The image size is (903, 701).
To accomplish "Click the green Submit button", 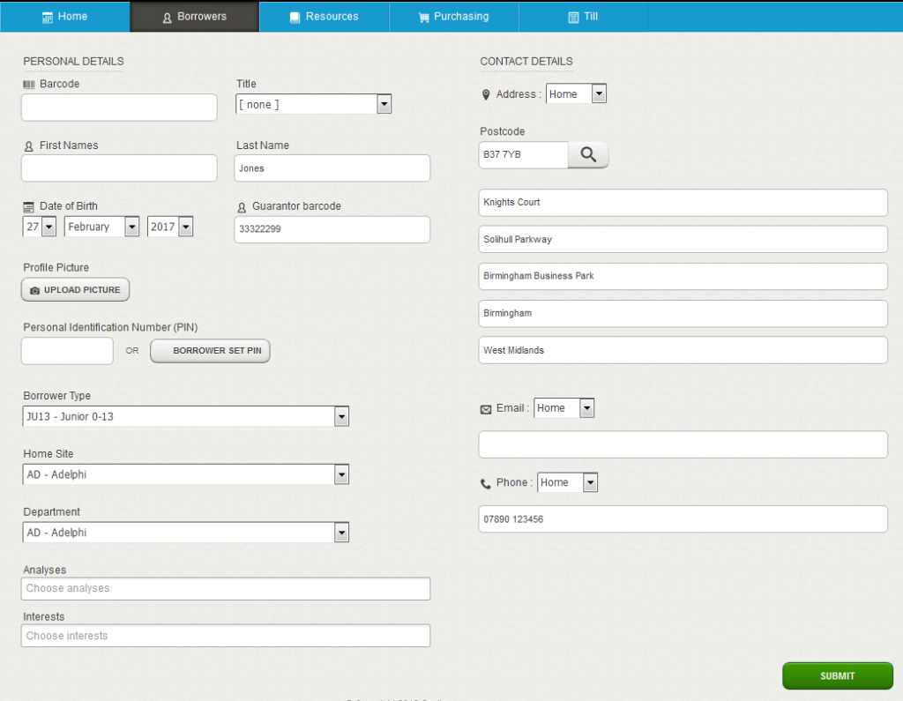I will (x=837, y=676).
